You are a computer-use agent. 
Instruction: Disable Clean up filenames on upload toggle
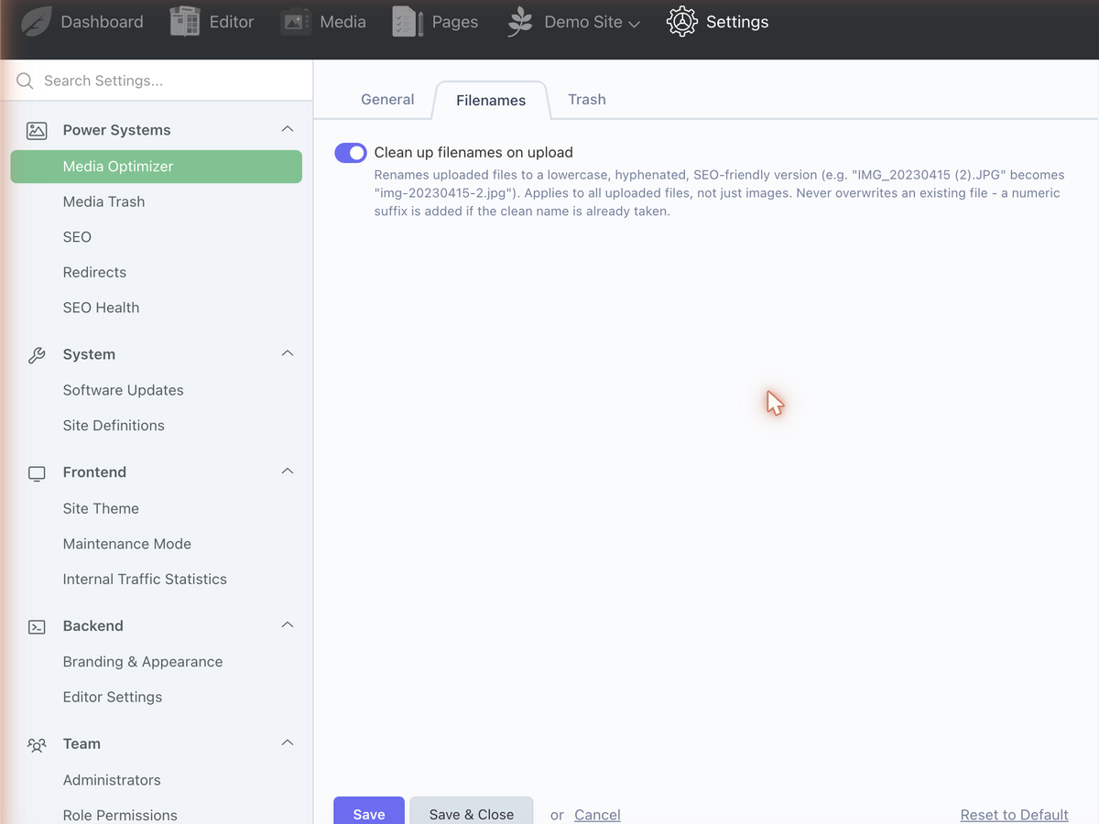click(351, 153)
